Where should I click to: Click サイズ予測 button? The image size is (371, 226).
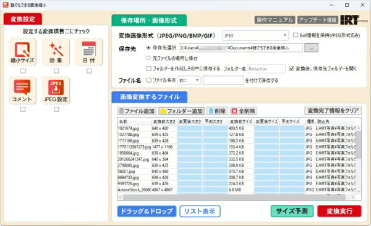point(292,211)
